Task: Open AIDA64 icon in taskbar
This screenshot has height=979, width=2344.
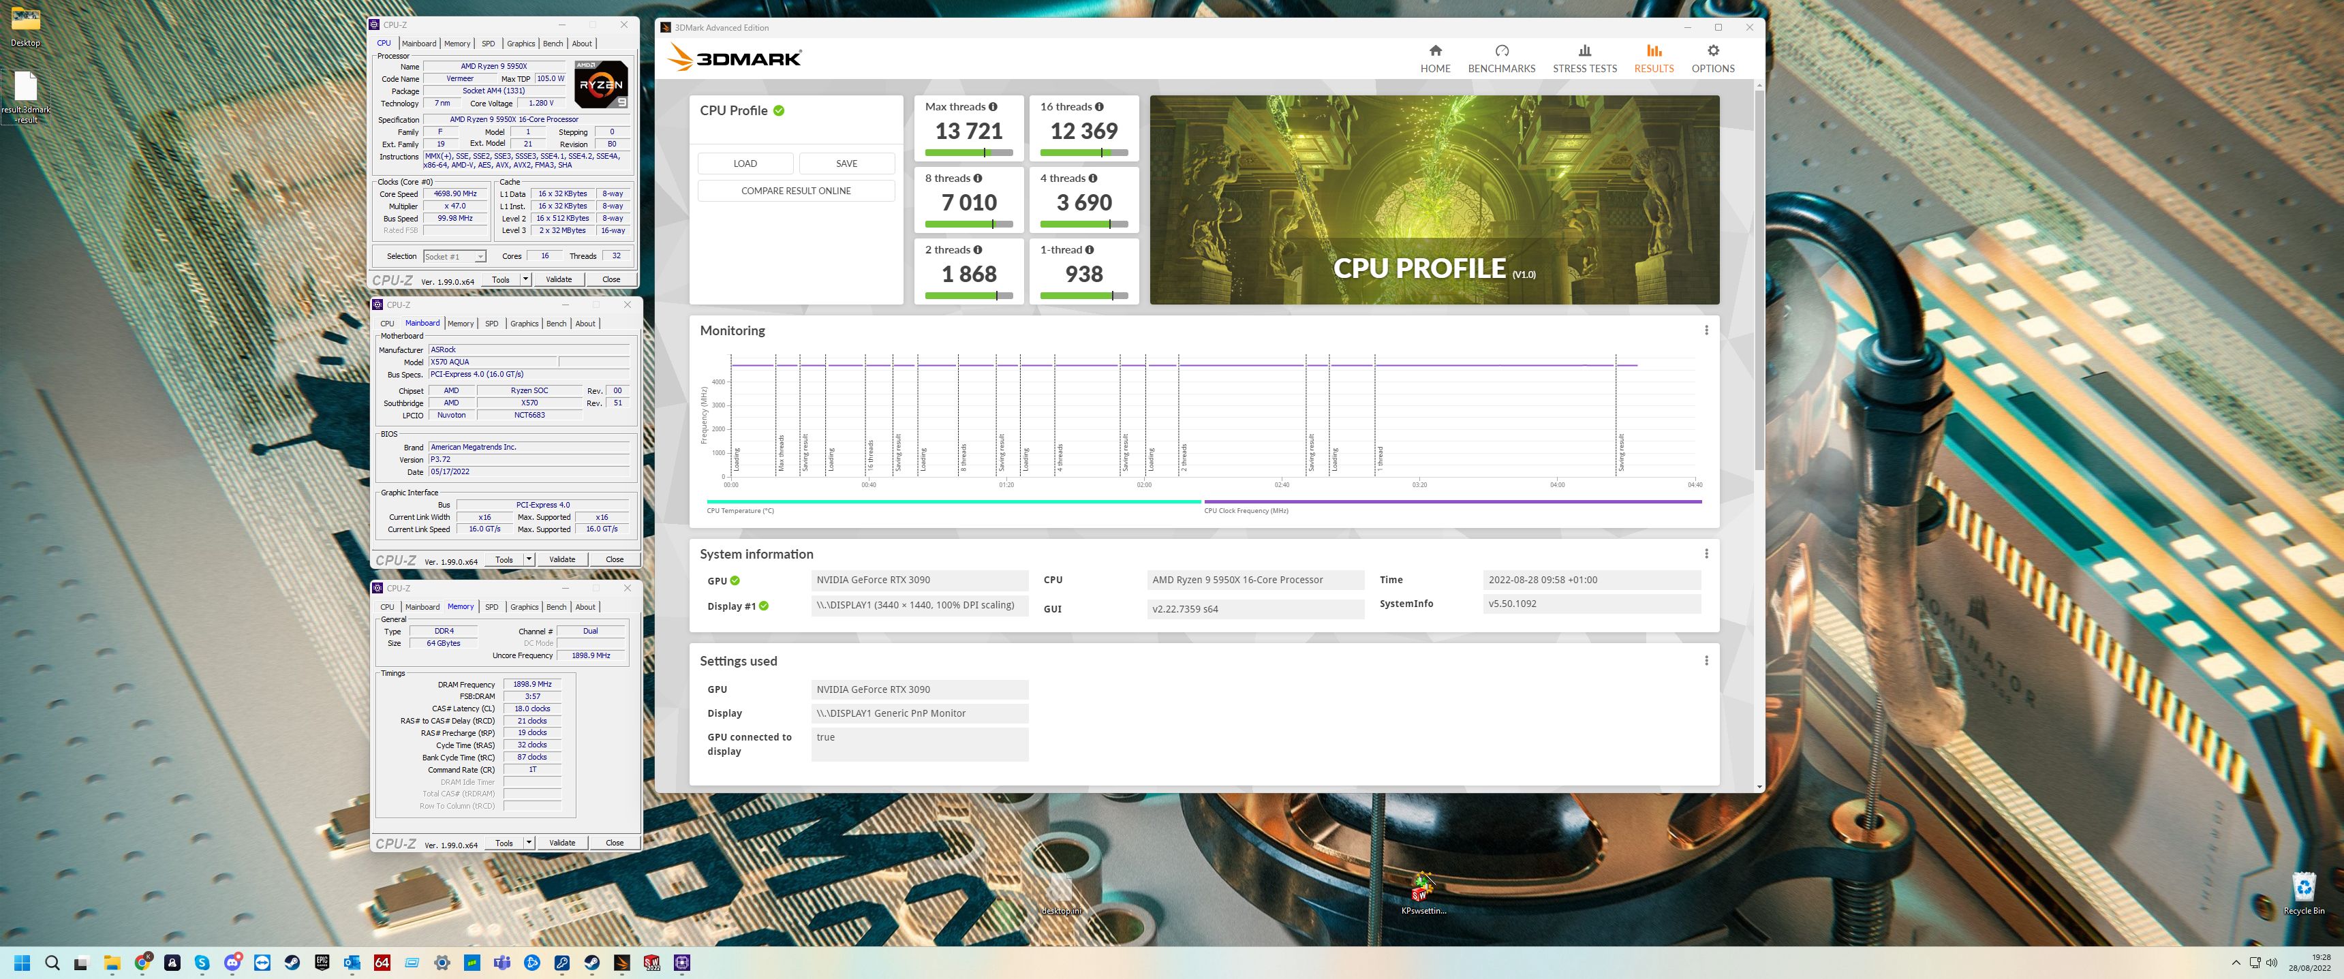Action: point(382,962)
